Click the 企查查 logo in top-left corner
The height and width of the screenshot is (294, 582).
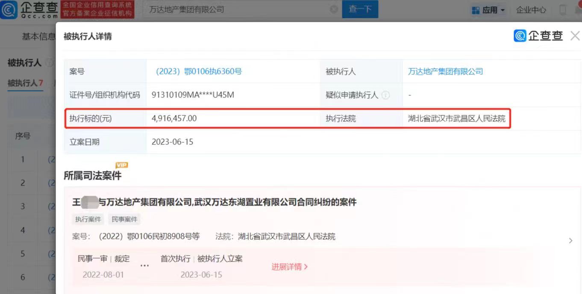pos(29,9)
